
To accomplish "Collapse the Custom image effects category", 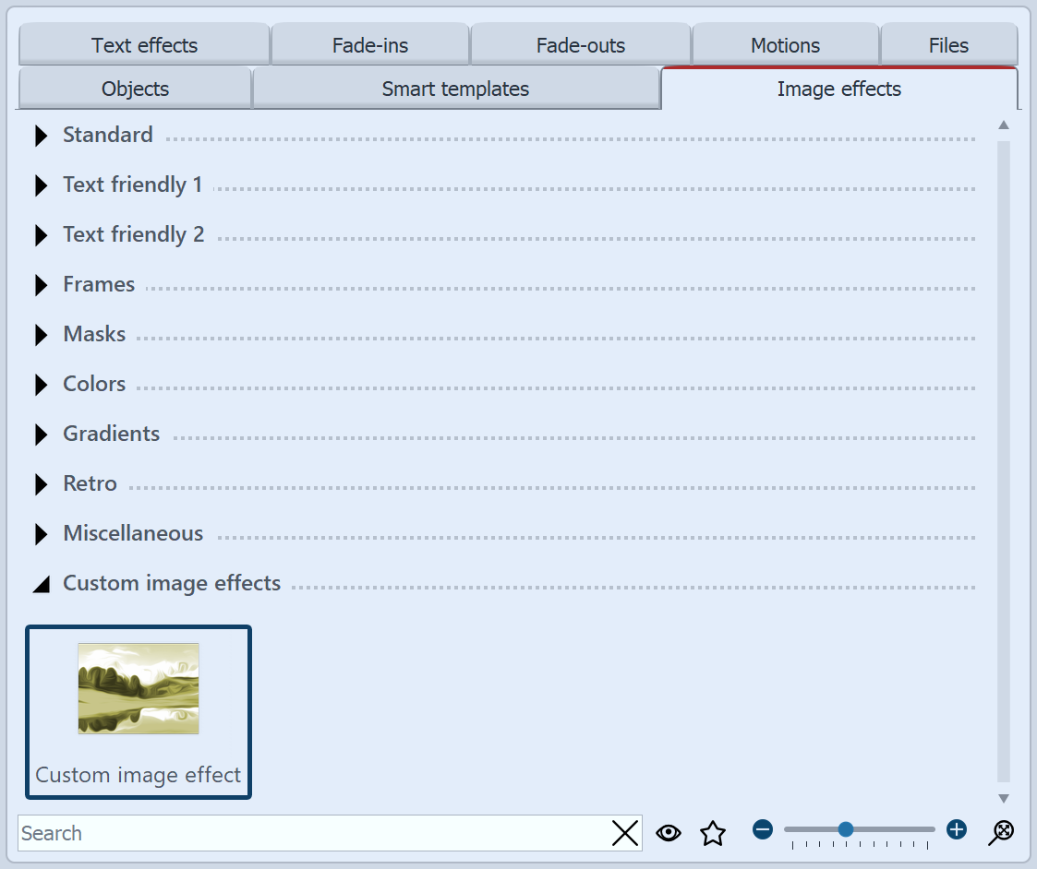I will pos(41,583).
